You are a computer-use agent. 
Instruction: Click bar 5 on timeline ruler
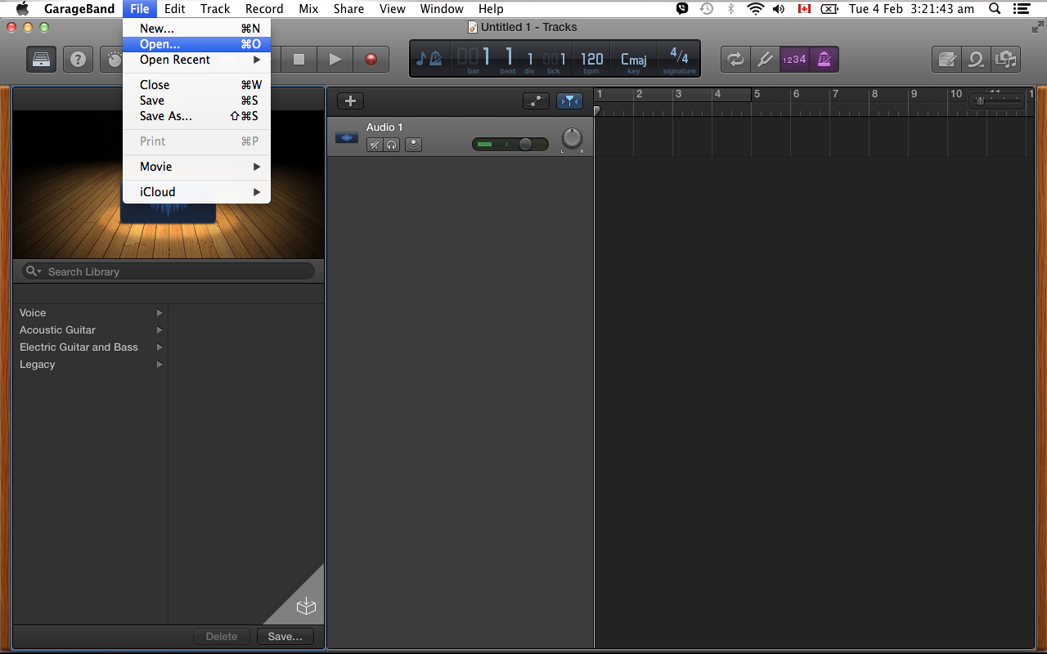click(757, 94)
